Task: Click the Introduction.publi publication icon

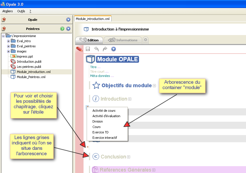Action: tap(13, 61)
